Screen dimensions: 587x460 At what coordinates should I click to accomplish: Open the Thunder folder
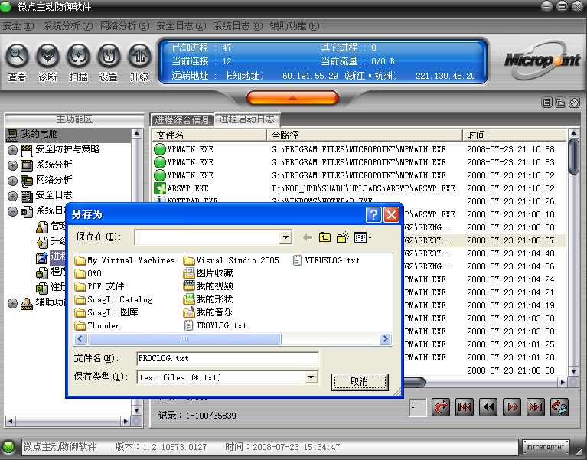(97, 325)
